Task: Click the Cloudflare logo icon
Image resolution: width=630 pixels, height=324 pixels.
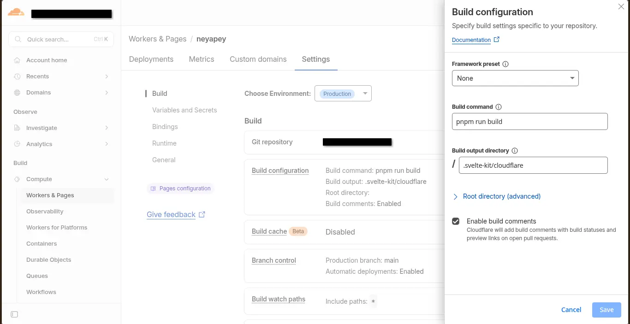Action: 16,12
